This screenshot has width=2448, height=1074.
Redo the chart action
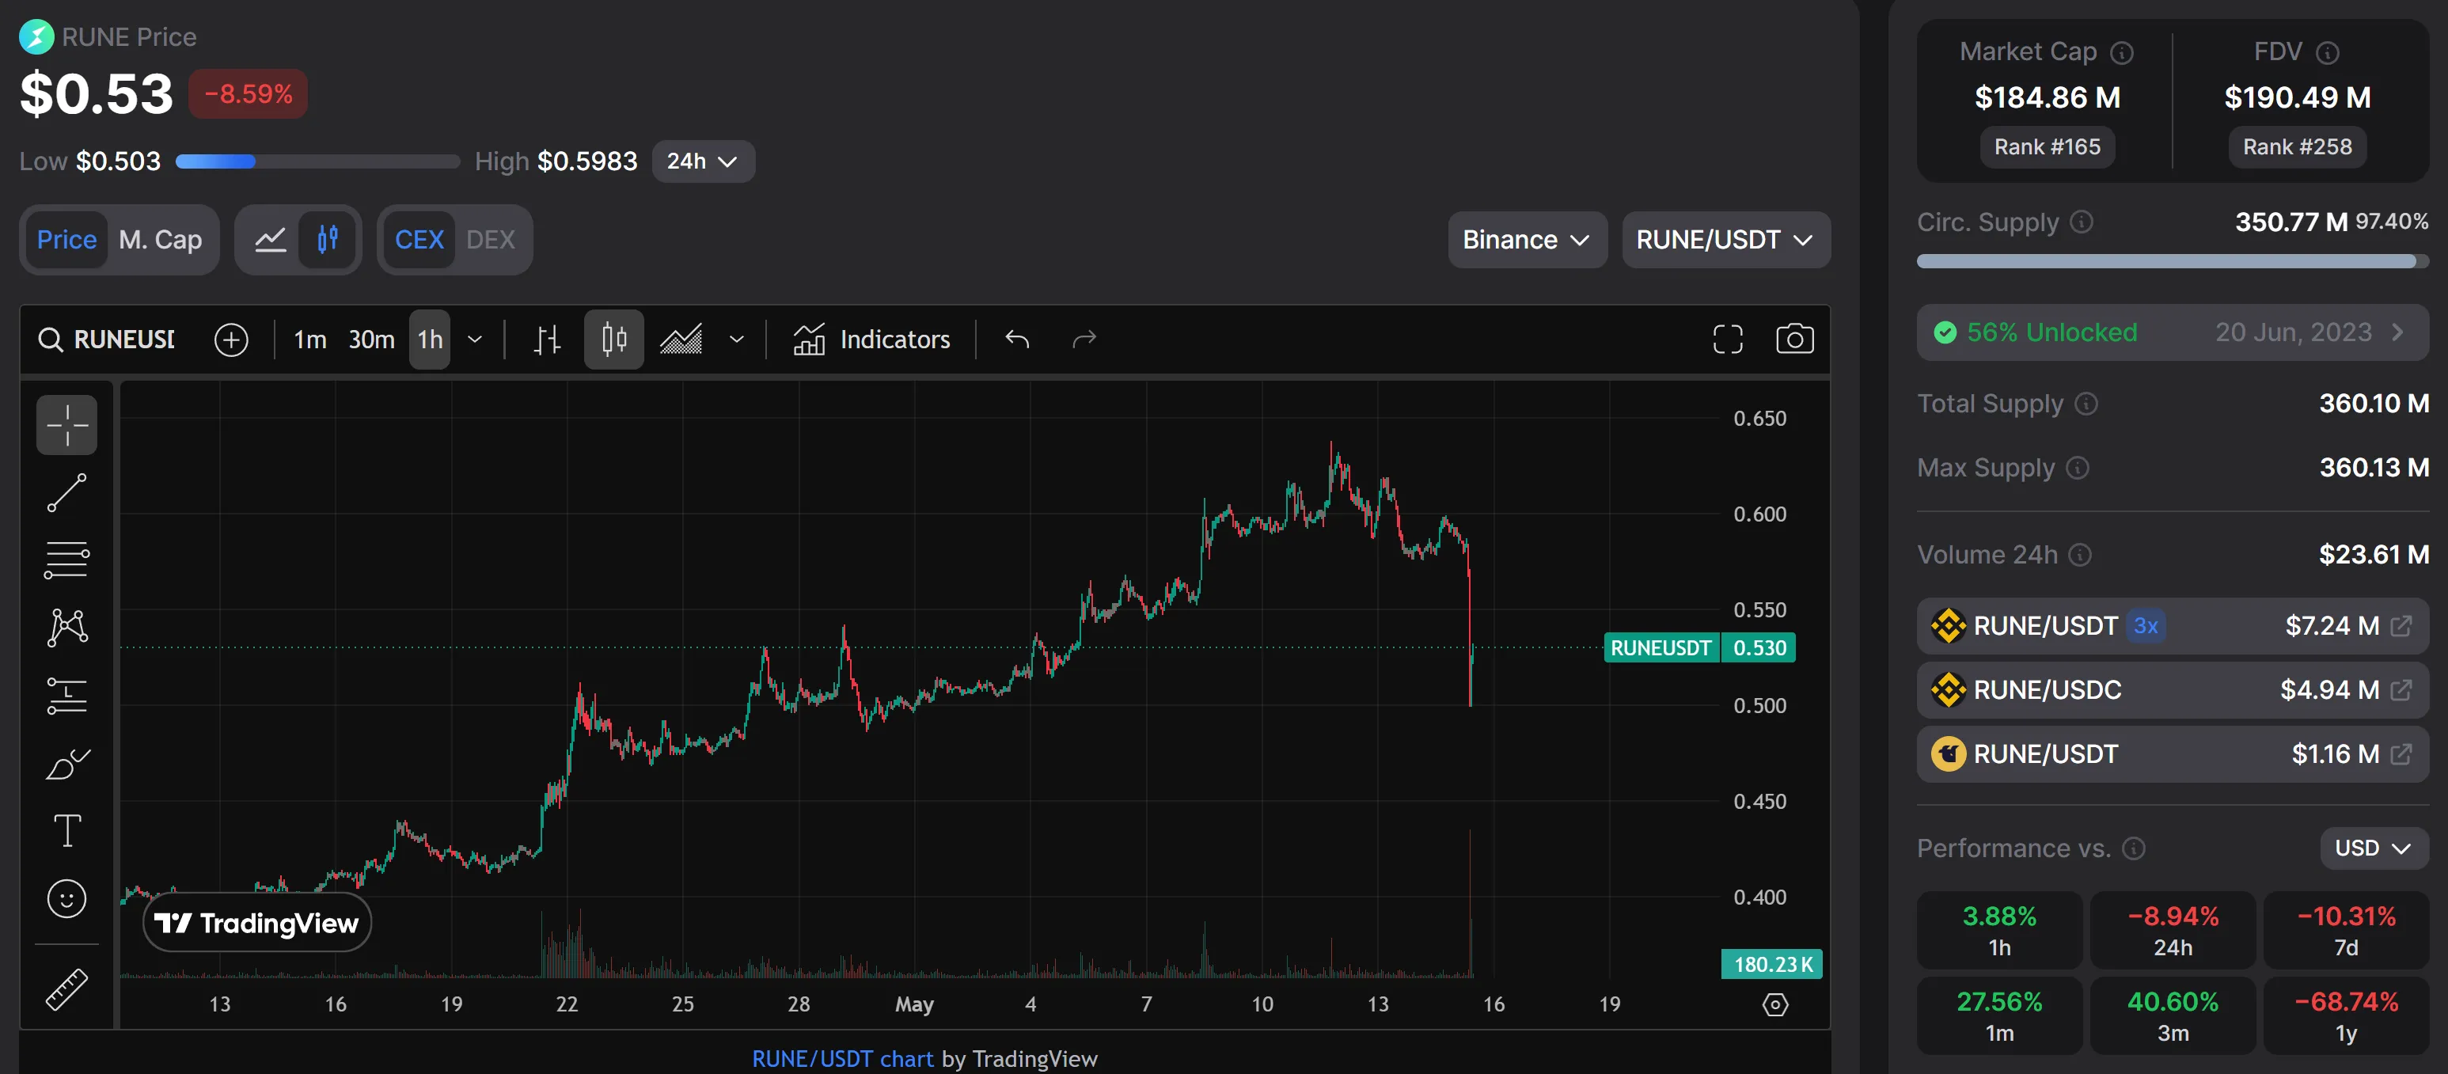click(x=1084, y=340)
